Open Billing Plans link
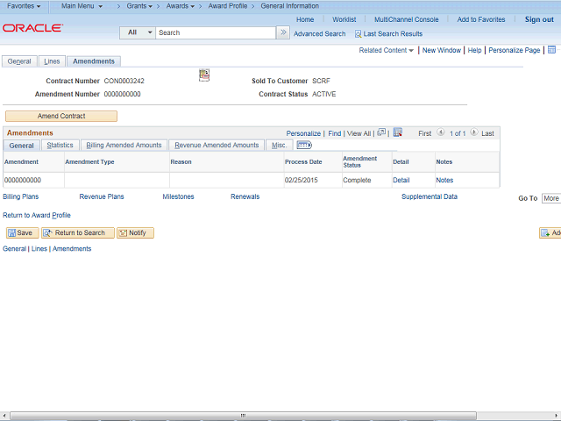 [21, 196]
